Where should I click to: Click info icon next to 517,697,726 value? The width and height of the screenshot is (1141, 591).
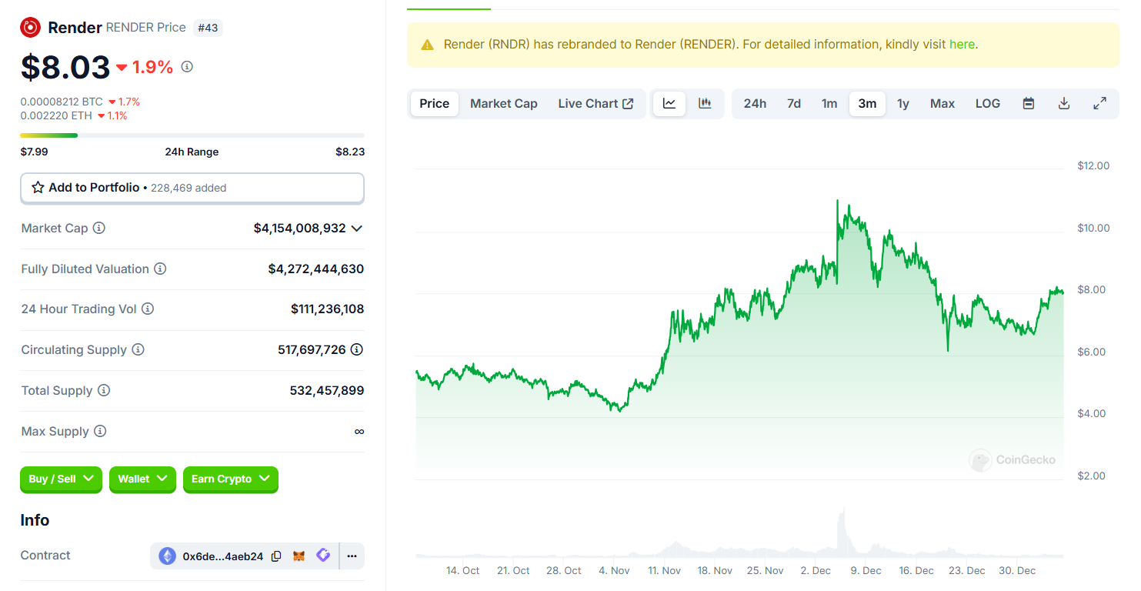click(x=357, y=349)
